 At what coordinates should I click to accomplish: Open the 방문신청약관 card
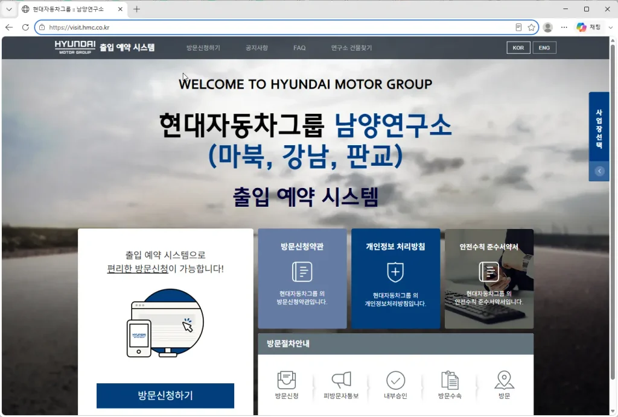point(302,278)
